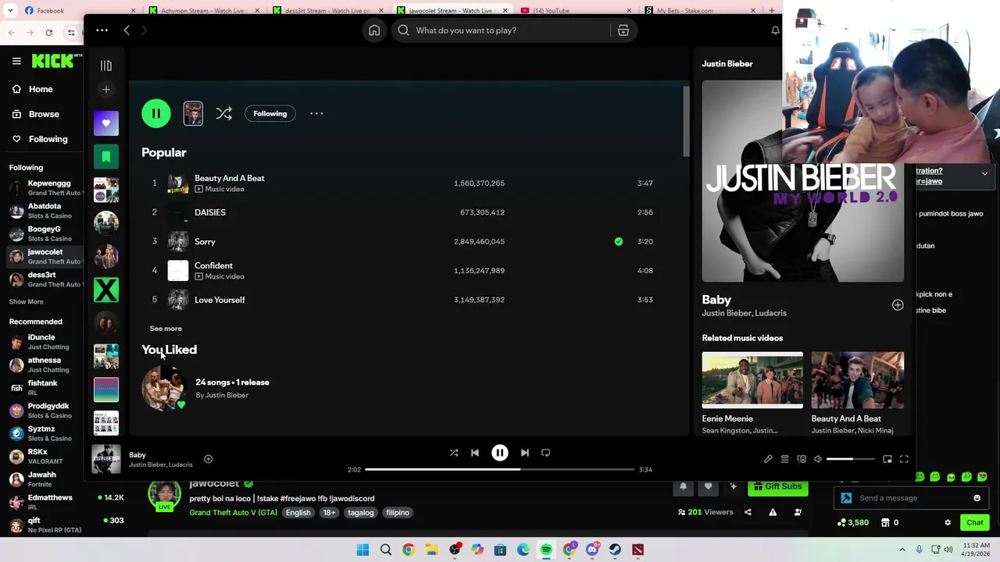Viewport: 1000px width, 562px height.
Task: Skip to next track
Action: tap(525, 453)
